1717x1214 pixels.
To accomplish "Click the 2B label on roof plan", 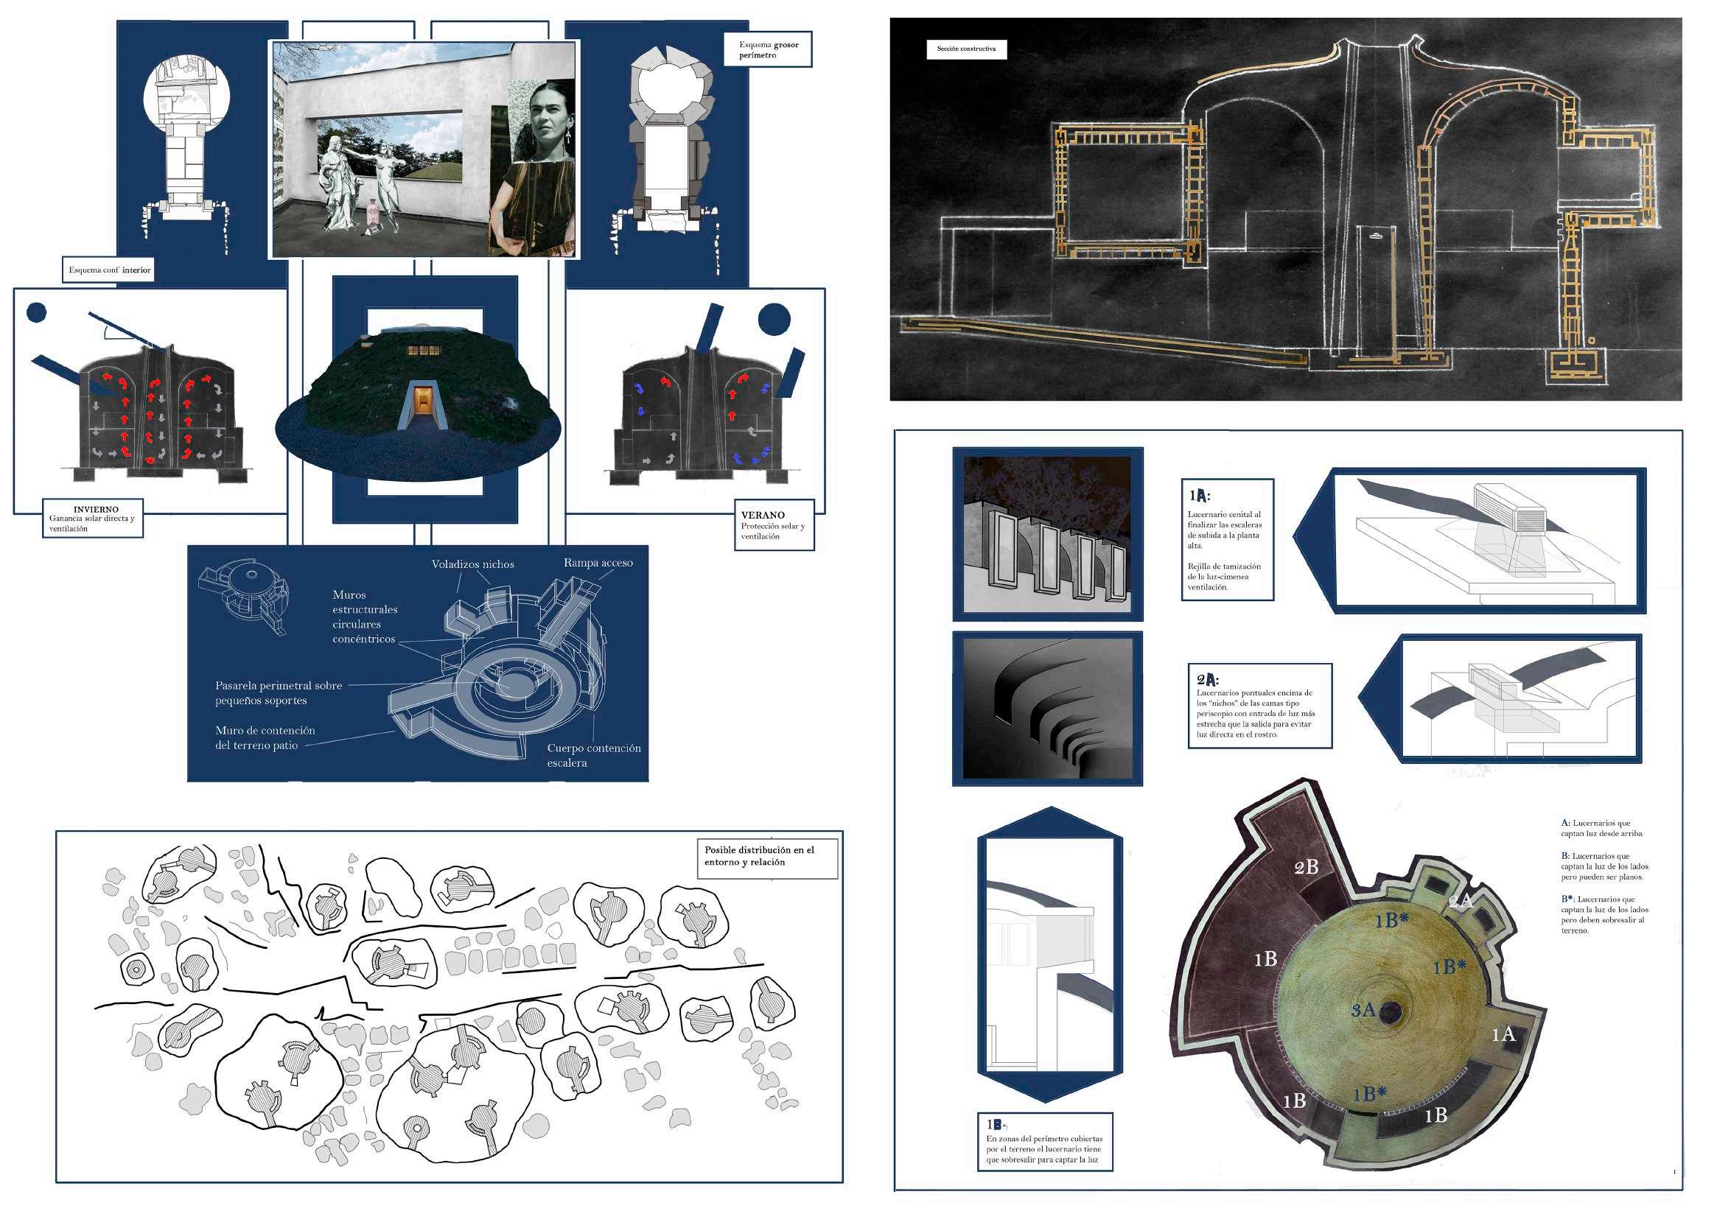I will pyautogui.click(x=1306, y=867).
